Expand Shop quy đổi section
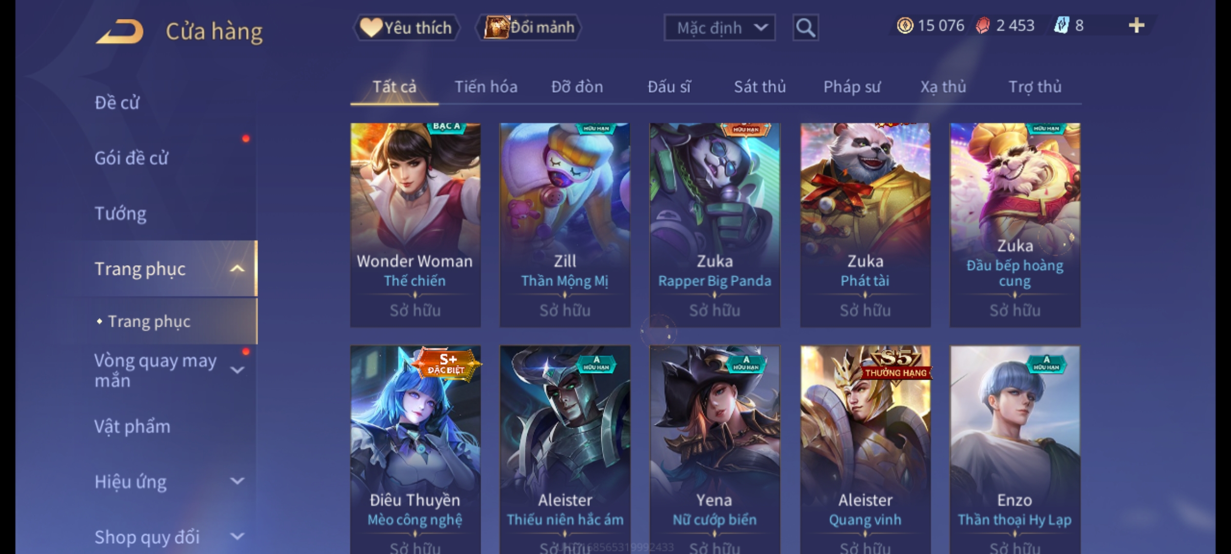This screenshot has height=554, width=1231. (237, 537)
